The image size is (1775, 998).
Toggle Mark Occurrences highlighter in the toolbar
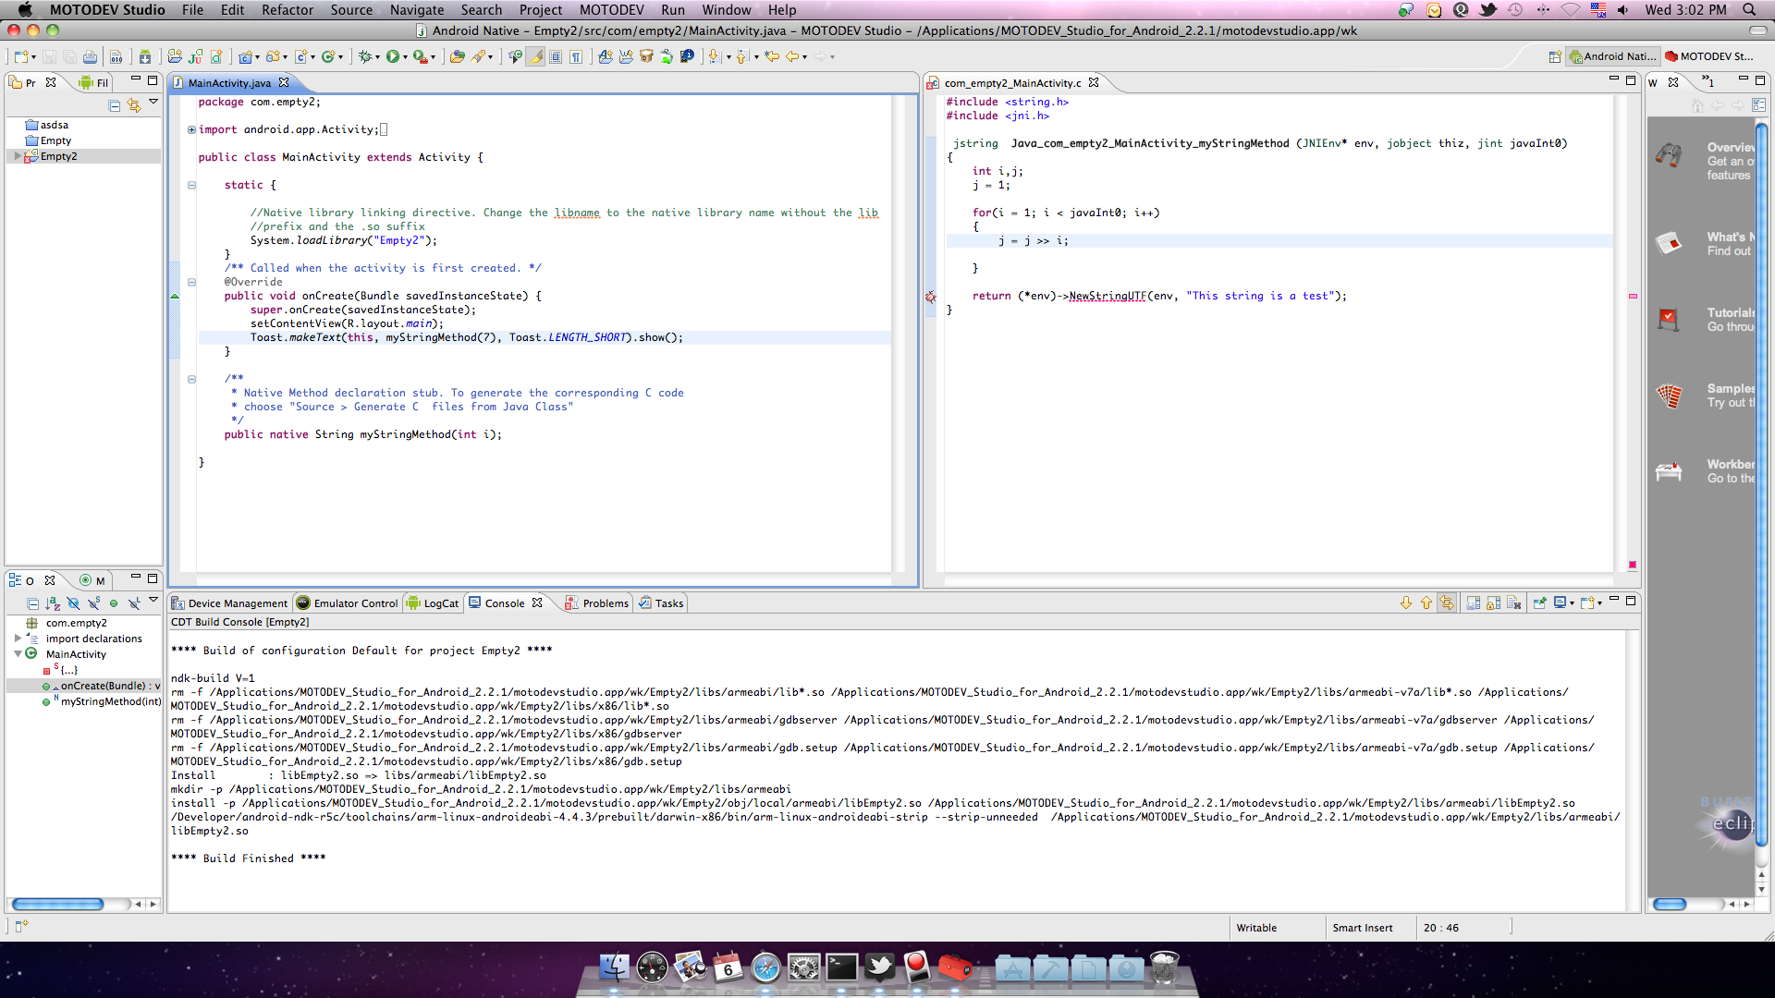click(536, 57)
